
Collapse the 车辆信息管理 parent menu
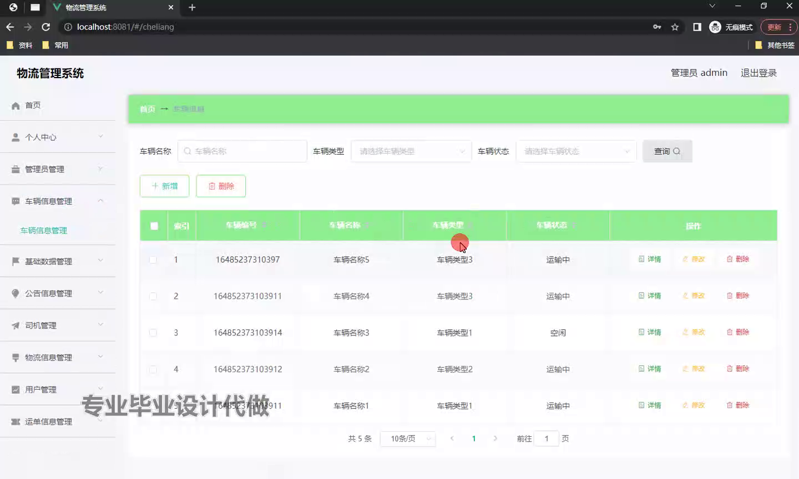coord(58,201)
